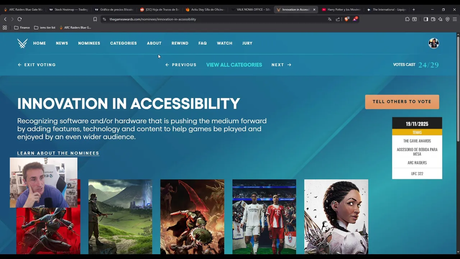The height and width of the screenshot is (259, 460).
Task: Switch to VALK NOMA OFFICE tab
Action: coord(251,9)
